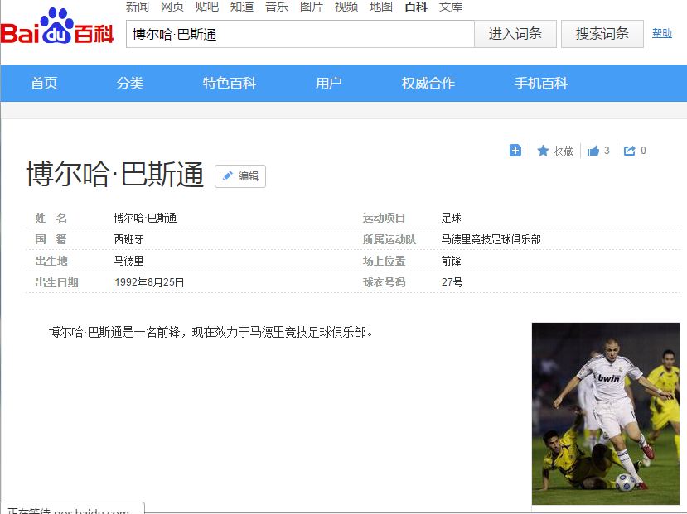Click the star 收藏 favorite icon
687x514 pixels.
pyautogui.click(x=543, y=151)
